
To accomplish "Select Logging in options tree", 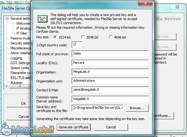I will click(x=16, y=58).
